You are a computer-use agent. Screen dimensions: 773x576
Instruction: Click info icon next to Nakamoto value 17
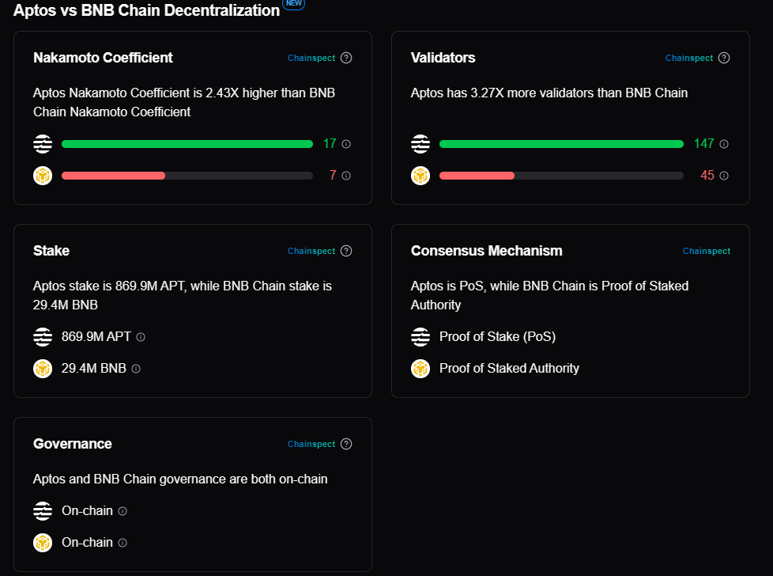[346, 144]
